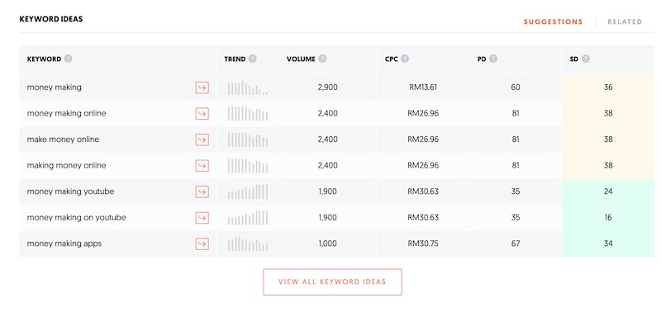Click CPC value RM30.75
The height and width of the screenshot is (312, 661).
tap(423, 243)
